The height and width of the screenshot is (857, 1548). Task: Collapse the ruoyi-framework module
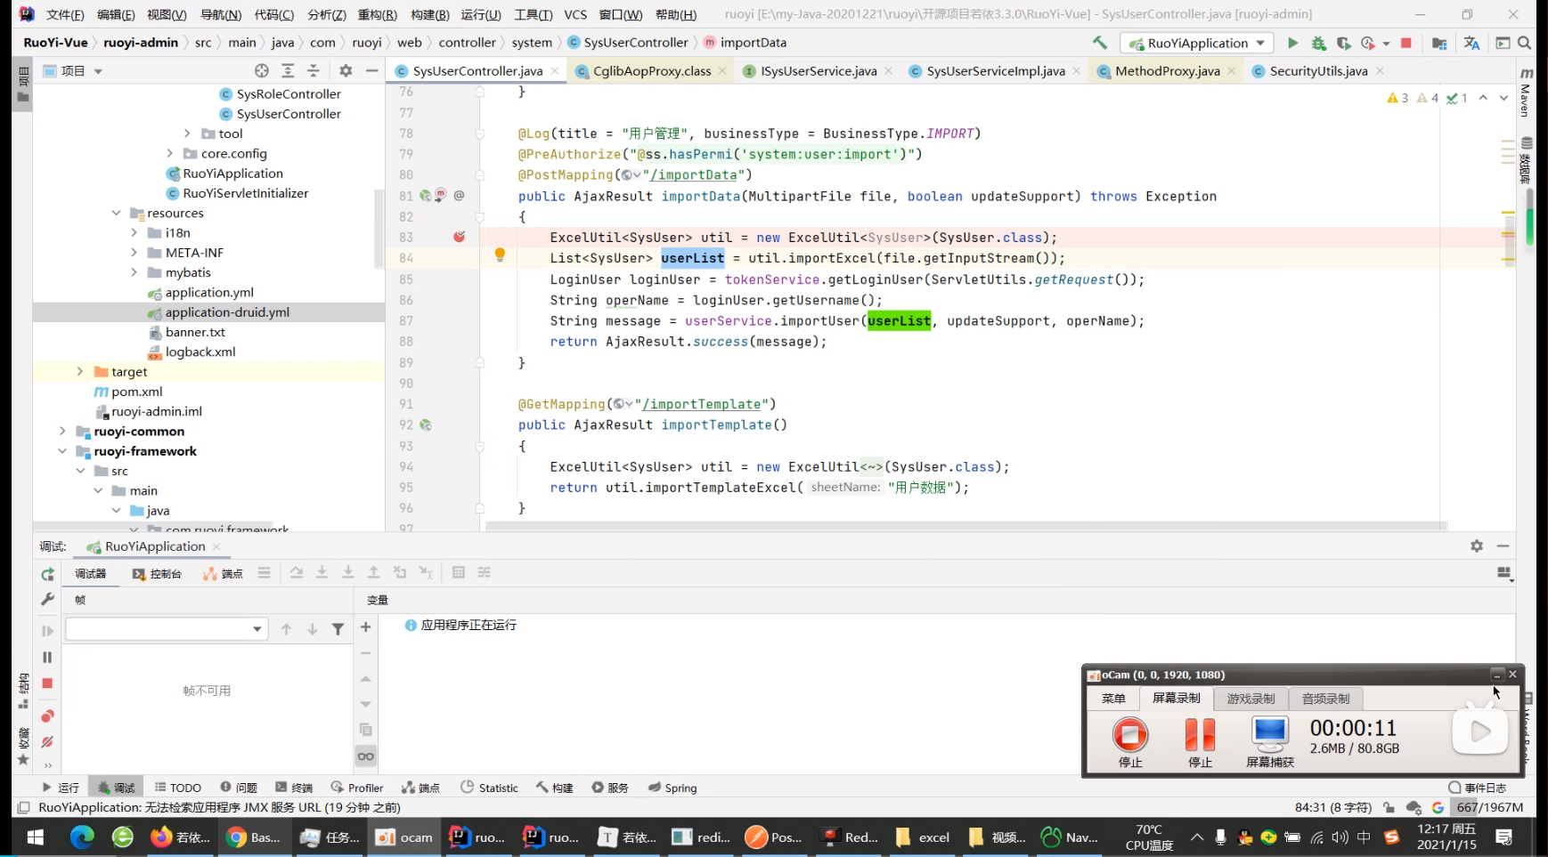click(62, 451)
